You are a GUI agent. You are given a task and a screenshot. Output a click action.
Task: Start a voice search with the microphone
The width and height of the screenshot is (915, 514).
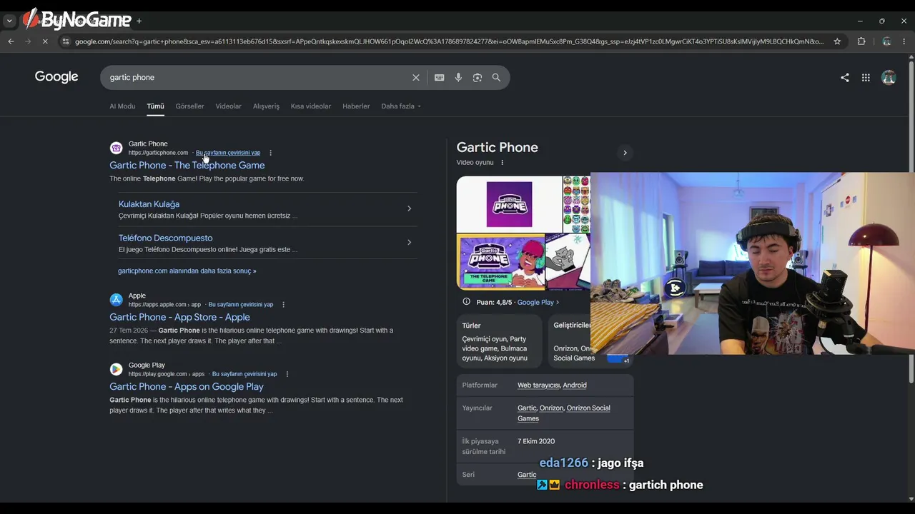(x=458, y=77)
